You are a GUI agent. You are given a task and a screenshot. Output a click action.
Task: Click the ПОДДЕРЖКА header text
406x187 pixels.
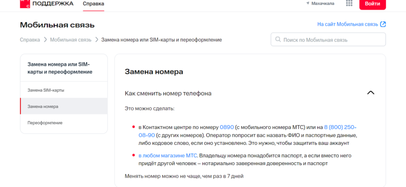pyautogui.click(x=53, y=4)
